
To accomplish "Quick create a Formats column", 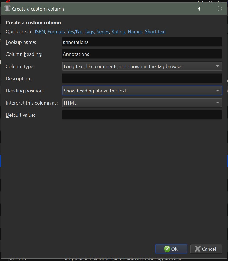I will pos(56,32).
